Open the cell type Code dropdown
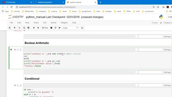 70,28
